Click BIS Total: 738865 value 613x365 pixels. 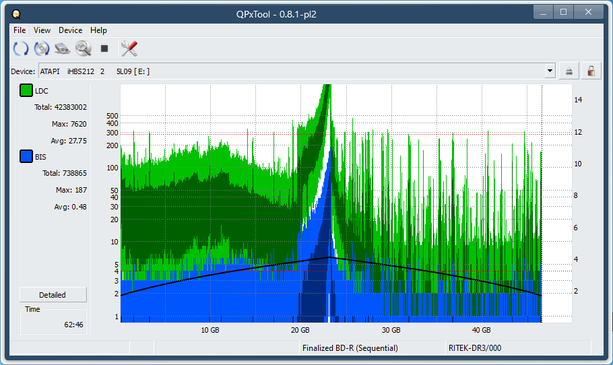[x=65, y=173]
